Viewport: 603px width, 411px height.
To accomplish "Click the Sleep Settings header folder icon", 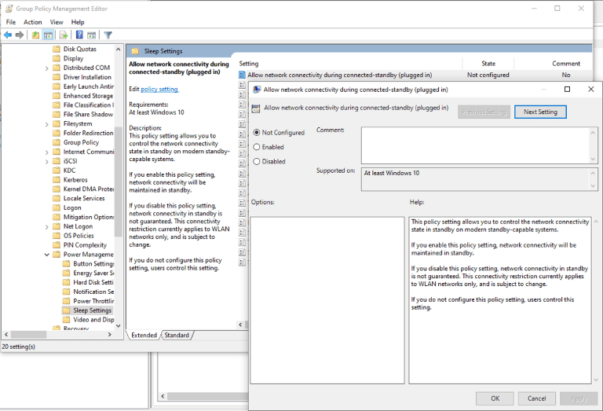I will 135,51.
